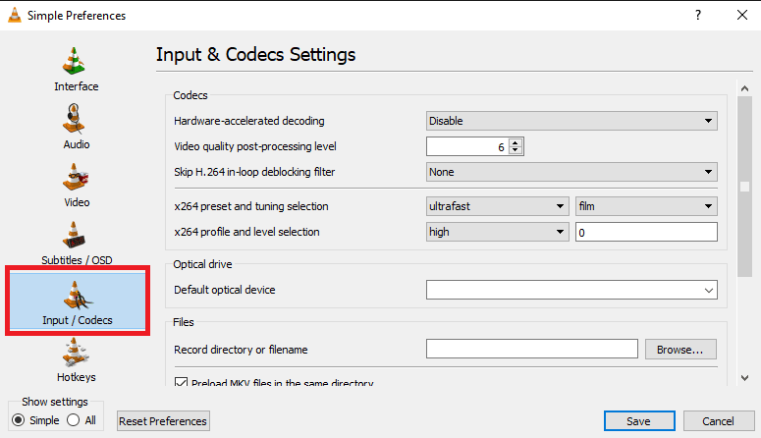Click the Default optical device label

pyautogui.click(x=224, y=290)
